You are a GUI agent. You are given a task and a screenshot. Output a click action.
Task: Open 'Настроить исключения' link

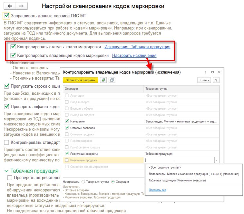click(x=134, y=55)
